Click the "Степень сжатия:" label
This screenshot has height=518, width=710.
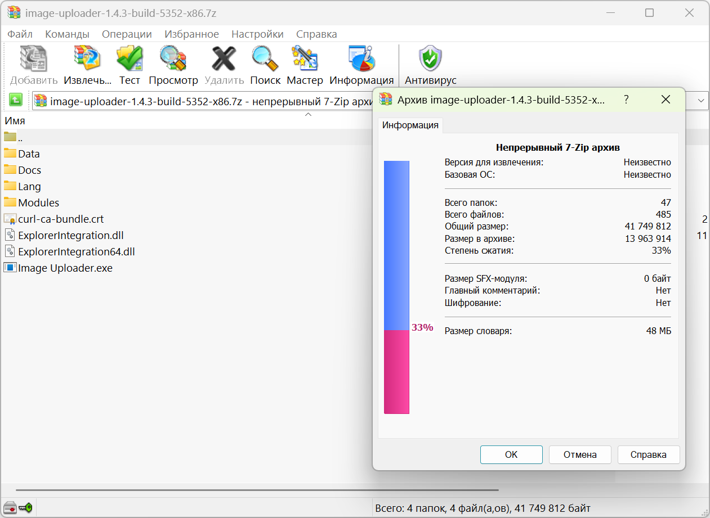click(479, 250)
